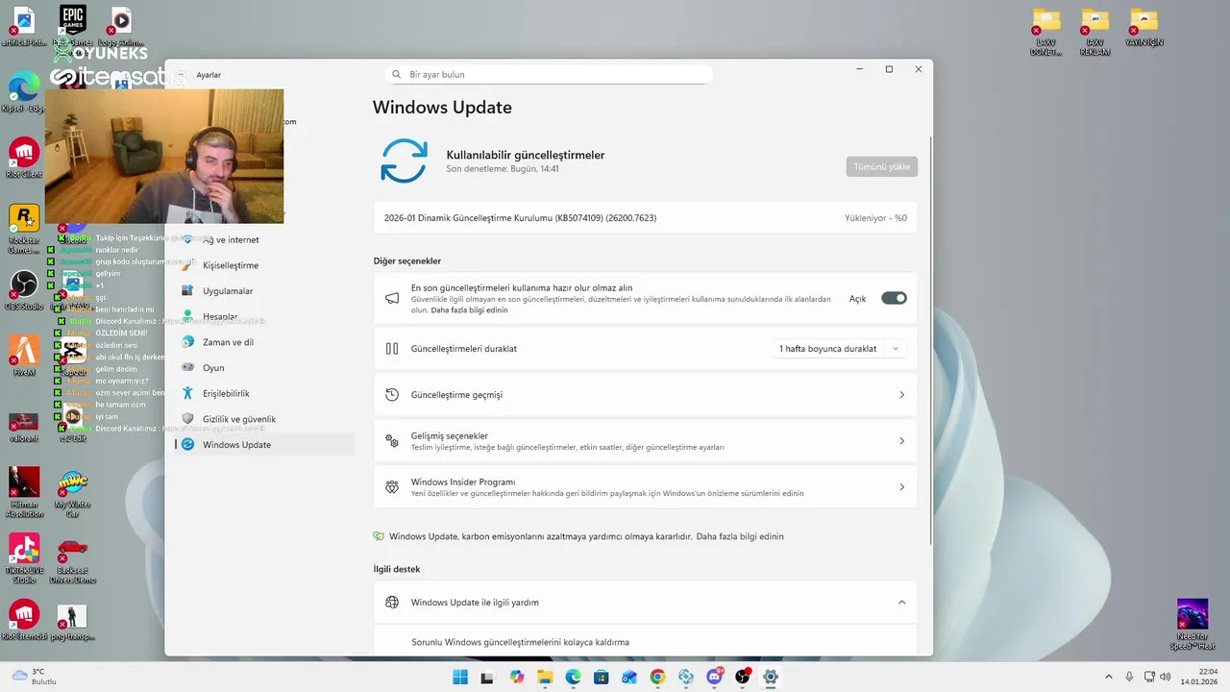Viewport: 1230px width, 692px height.
Task: Click the search magnifier icon in Settings
Action: pos(397,74)
